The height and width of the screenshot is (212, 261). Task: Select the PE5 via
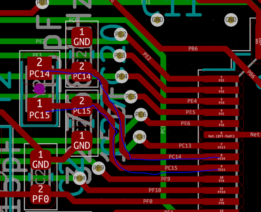[x=131, y=96]
